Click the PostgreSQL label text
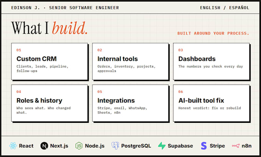This screenshot has width=261, height=157. click(136, 146)
